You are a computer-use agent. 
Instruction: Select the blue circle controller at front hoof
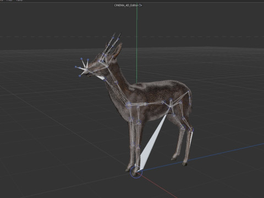[x=136, y=172]
